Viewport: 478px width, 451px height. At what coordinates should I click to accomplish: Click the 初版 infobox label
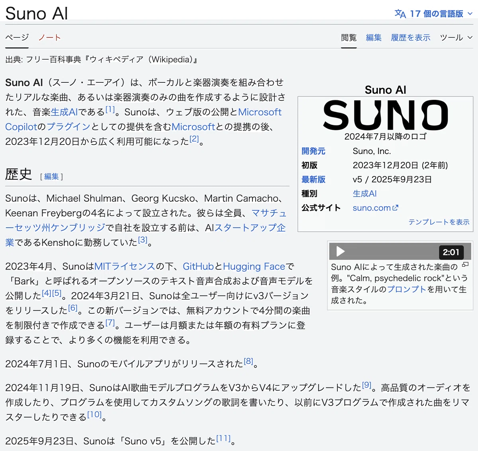(x=310, y=165)
